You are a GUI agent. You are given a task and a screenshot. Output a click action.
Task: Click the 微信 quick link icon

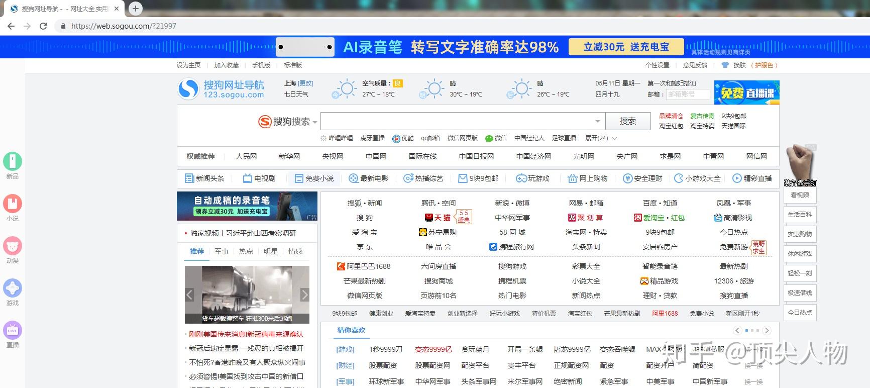[x=489, y=138]
